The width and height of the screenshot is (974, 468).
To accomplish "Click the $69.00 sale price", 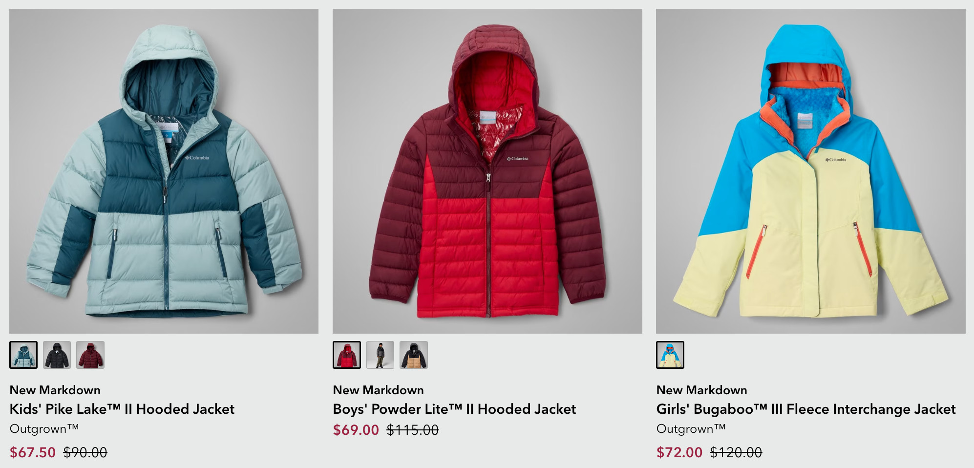I will point(356,430).
